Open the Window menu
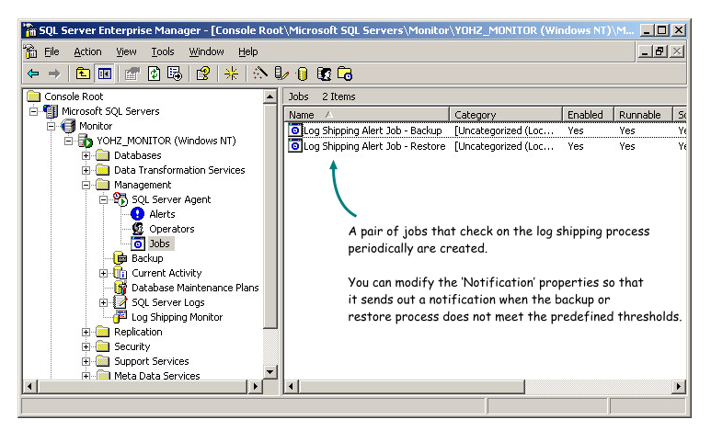 tap(206, 51)
